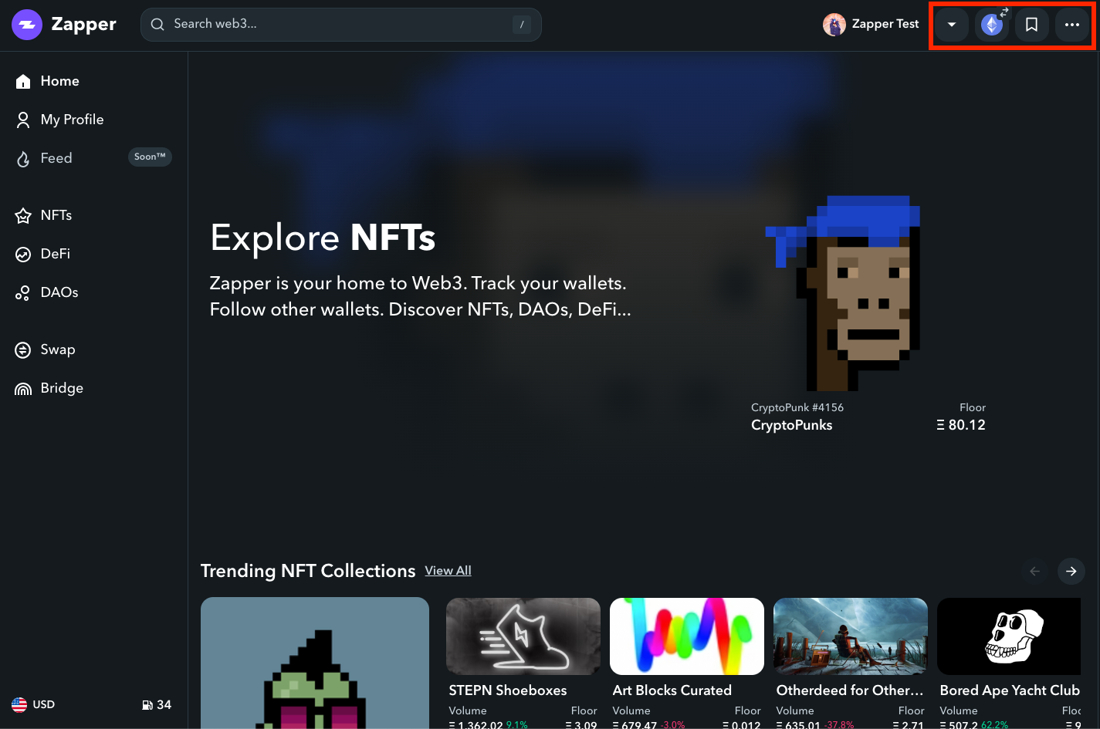
Task: Click the gas pump price indicator
Action: click(x=157, y=704)
